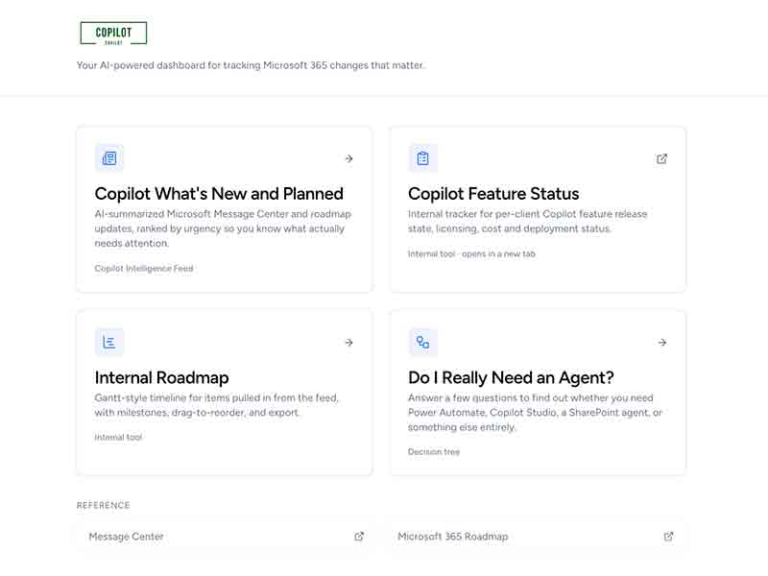Click 'Internal tracker for per-client Copilot' description
Screen dimensions: 768x576
click(x=527, y=222)
